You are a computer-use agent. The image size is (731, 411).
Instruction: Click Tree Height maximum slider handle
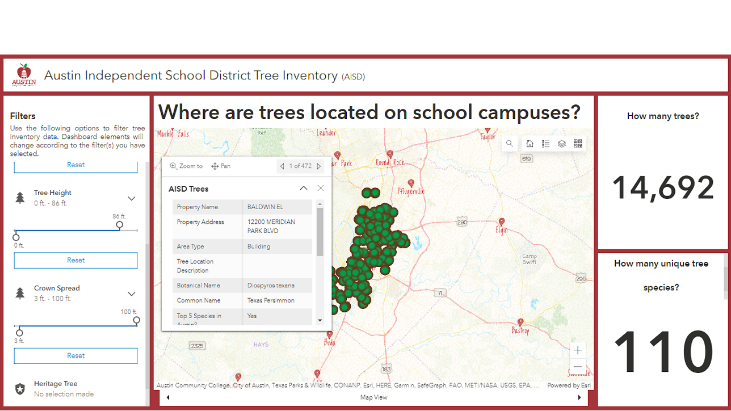click(x=119, y=225)
